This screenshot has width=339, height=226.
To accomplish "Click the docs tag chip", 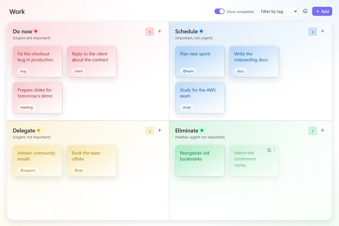I will (x=240, y=71).
